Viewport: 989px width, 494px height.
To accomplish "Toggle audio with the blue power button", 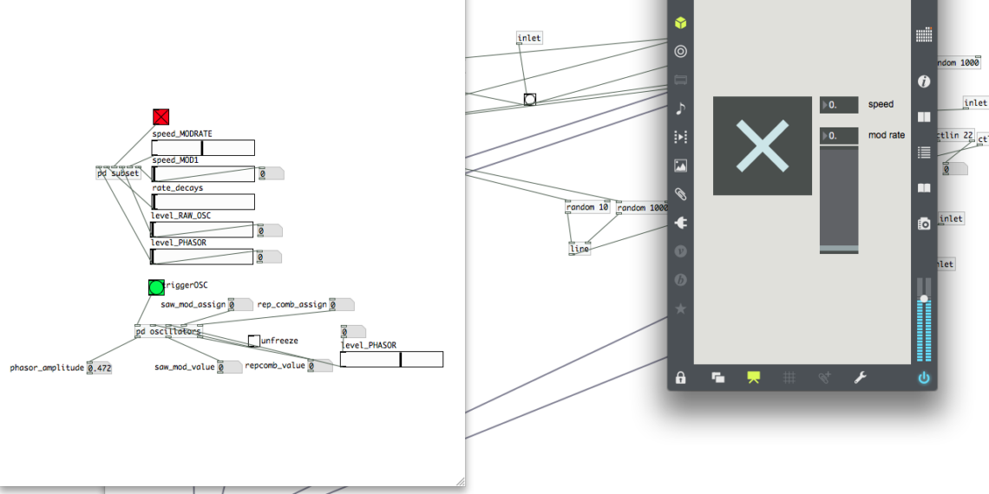I will coord(924,378).
